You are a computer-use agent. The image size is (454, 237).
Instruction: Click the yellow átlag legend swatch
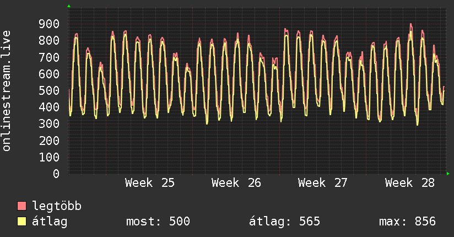coord(21,222)
